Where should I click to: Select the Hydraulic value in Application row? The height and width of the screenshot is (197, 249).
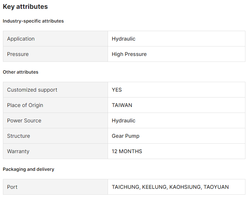tap(123, 39)
